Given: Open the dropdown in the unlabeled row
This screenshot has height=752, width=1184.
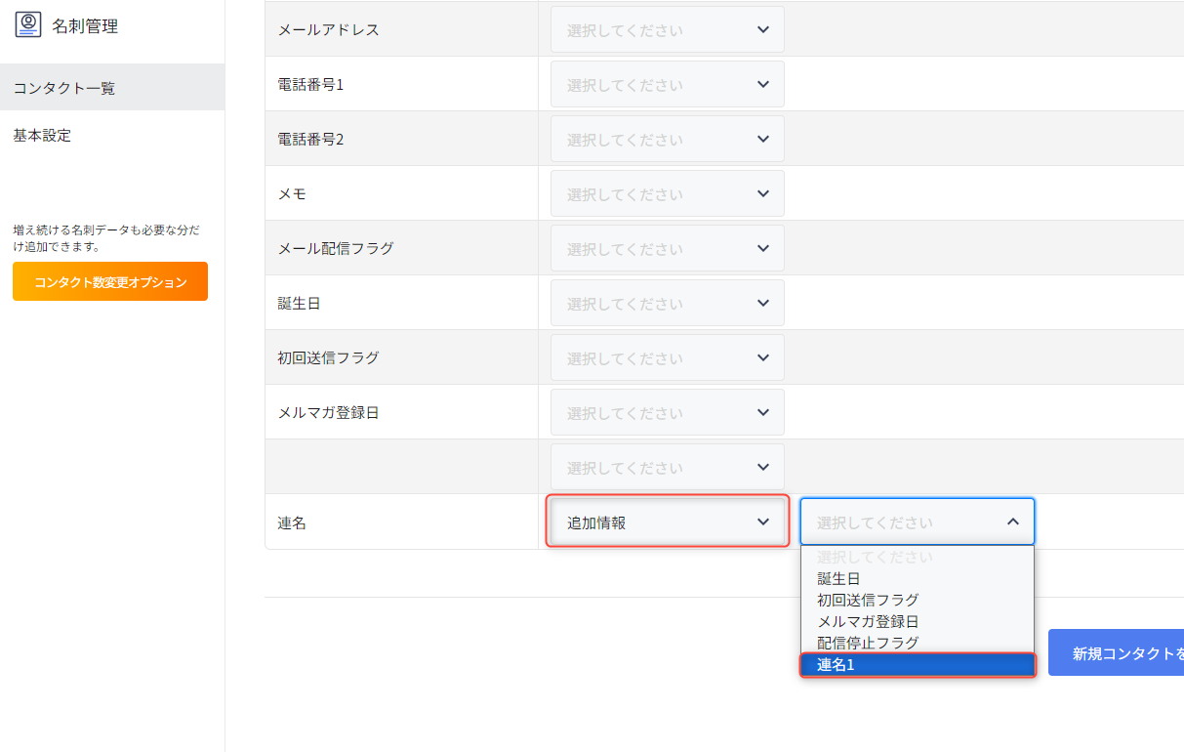Looking at the screenshot, I should (x=667, y=468).
